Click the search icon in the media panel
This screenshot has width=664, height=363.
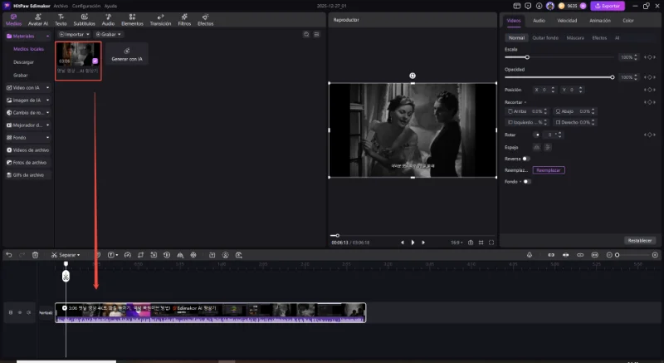point(306,34)
